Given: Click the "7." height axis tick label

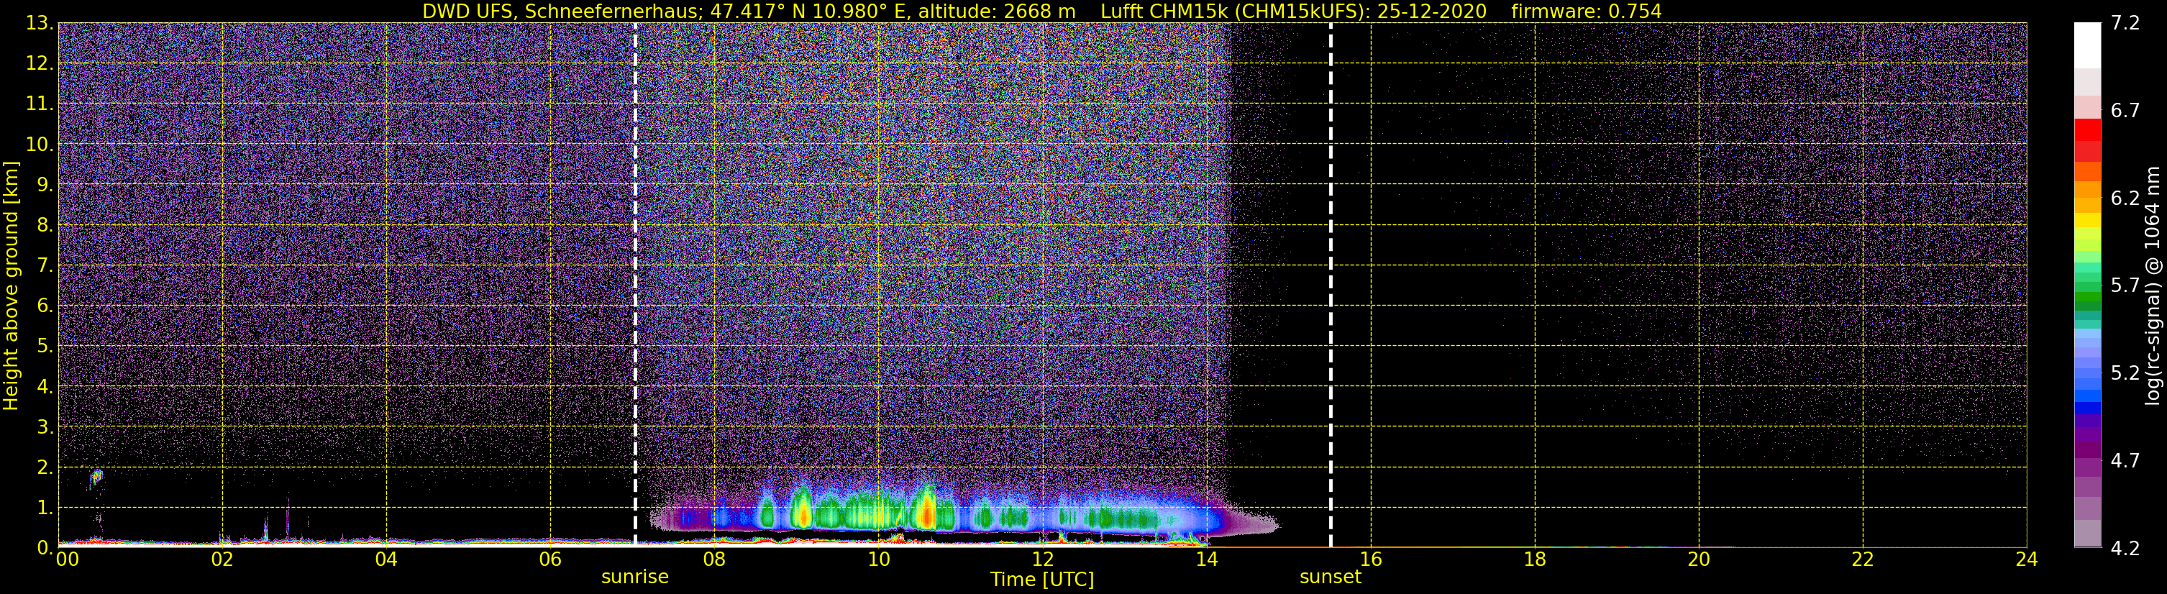Looking at the screenshot, I should [45, 265].
